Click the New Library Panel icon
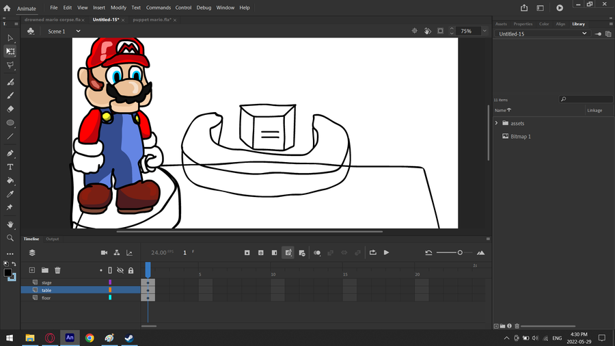 coord(608,34)
